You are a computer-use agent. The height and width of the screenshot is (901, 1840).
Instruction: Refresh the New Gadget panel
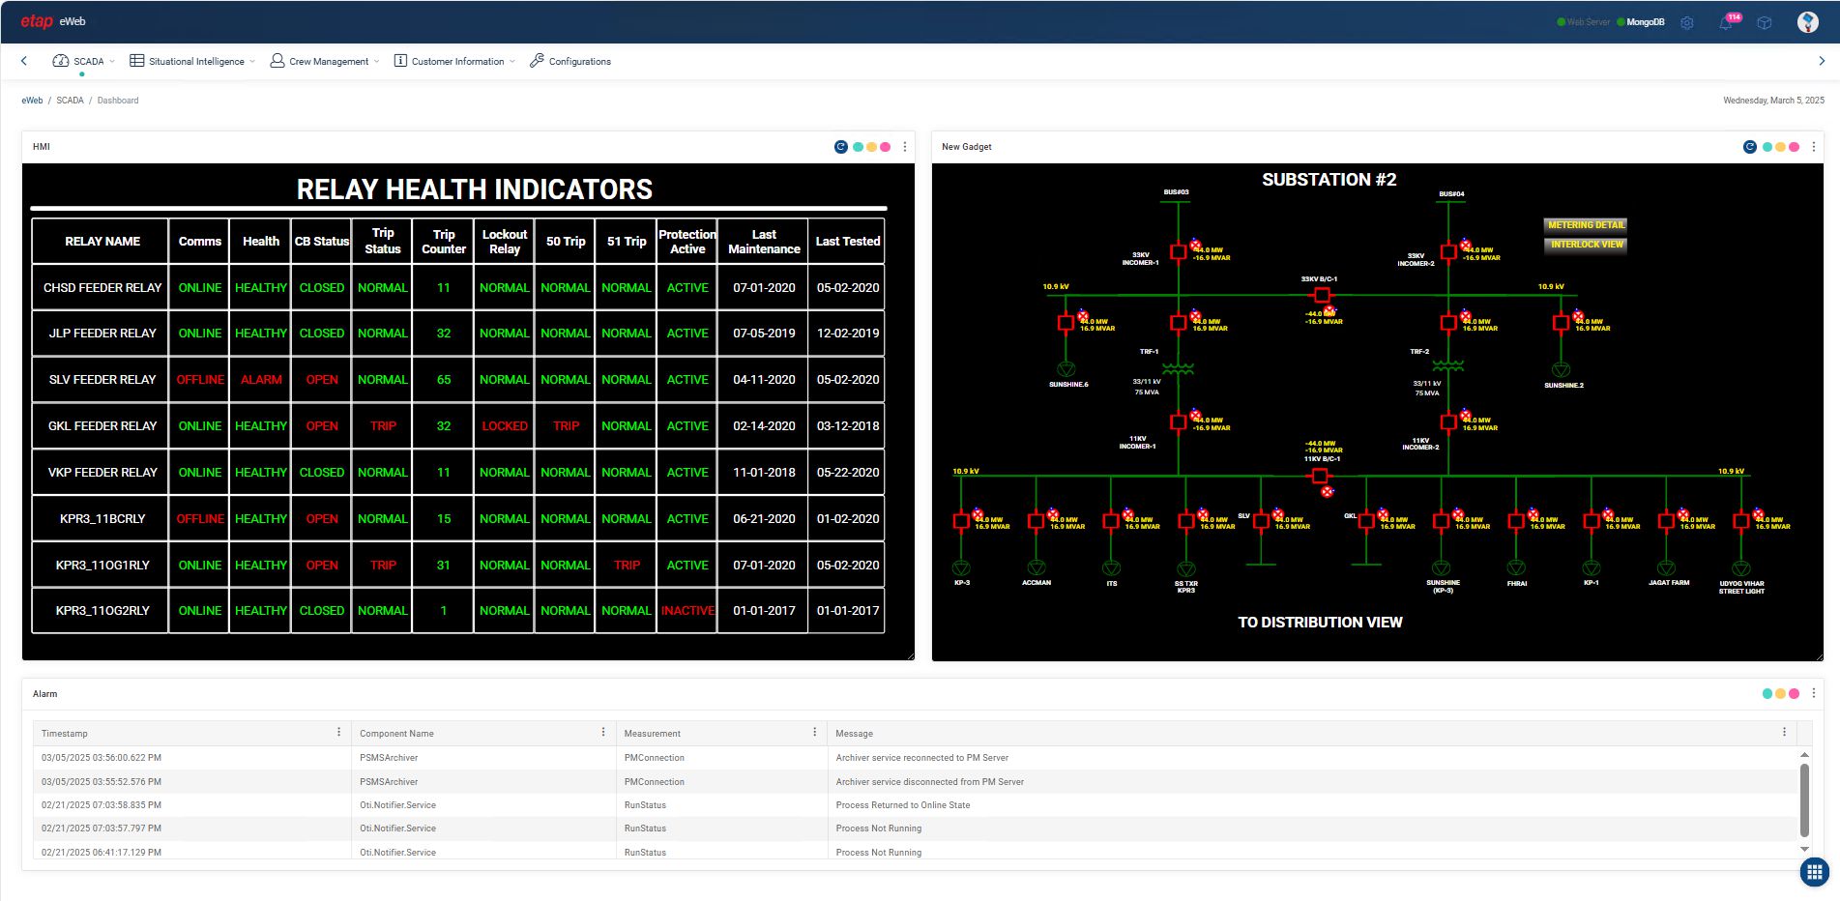coord(1749,147)
